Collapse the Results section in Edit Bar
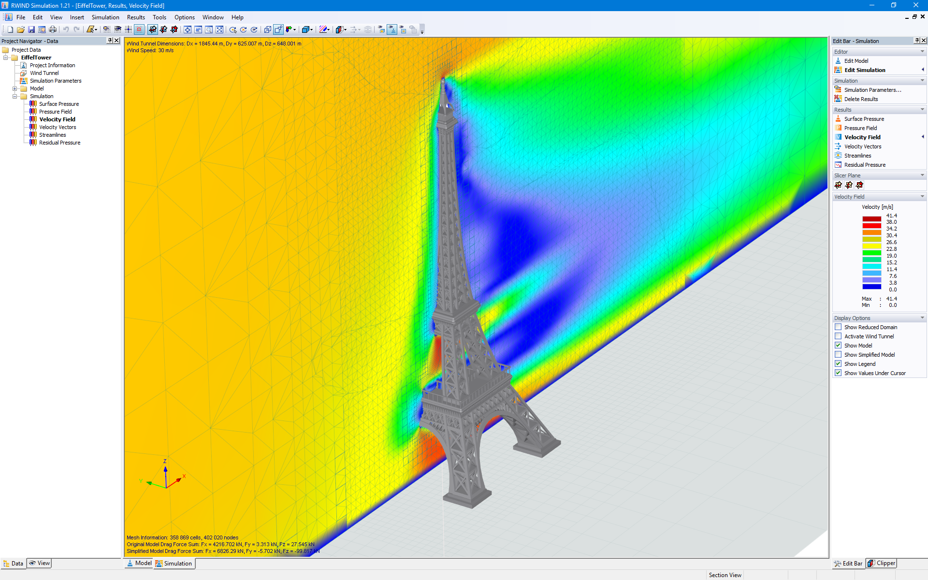Viewport: 928px width, 580px height. click(922, 110)
